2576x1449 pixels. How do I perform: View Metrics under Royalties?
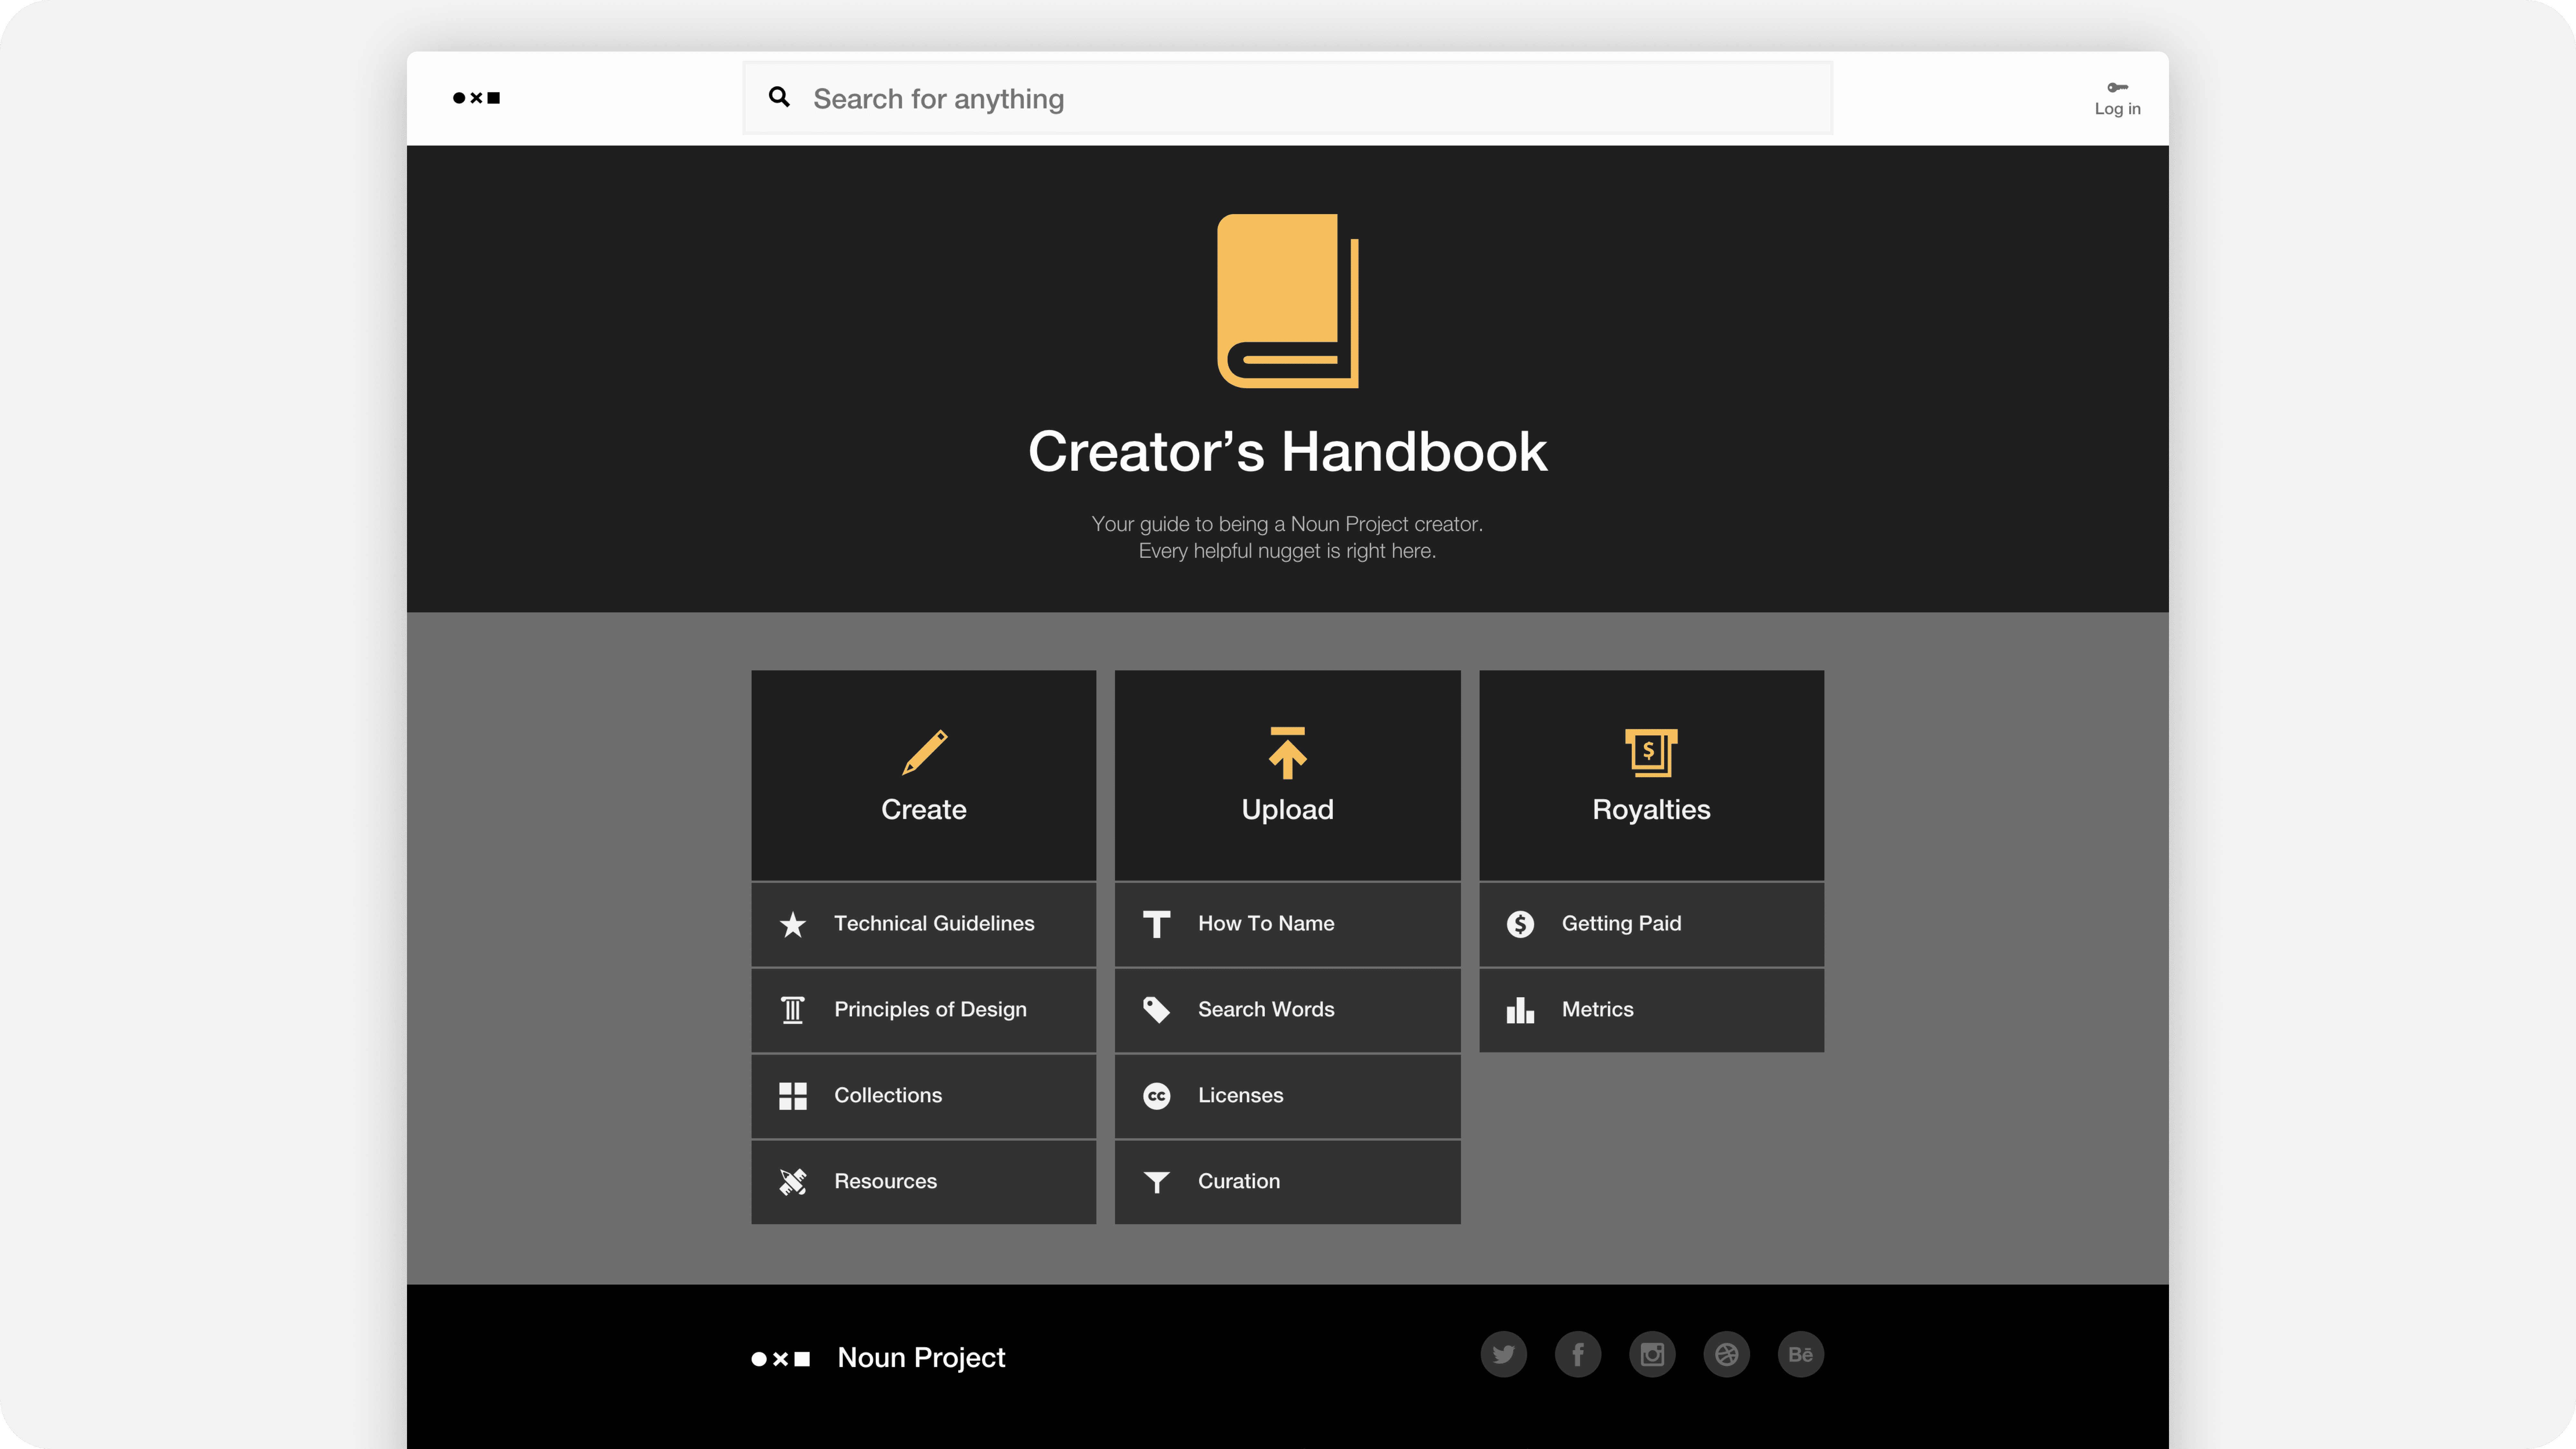coord(1651,1009)
